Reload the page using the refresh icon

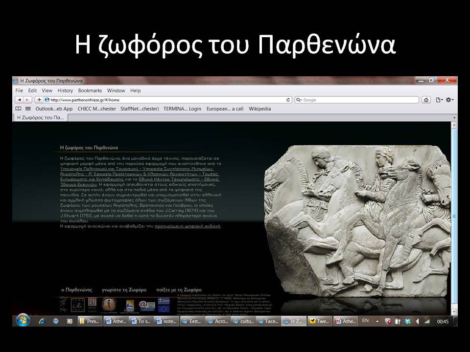[x=288, y=100]
